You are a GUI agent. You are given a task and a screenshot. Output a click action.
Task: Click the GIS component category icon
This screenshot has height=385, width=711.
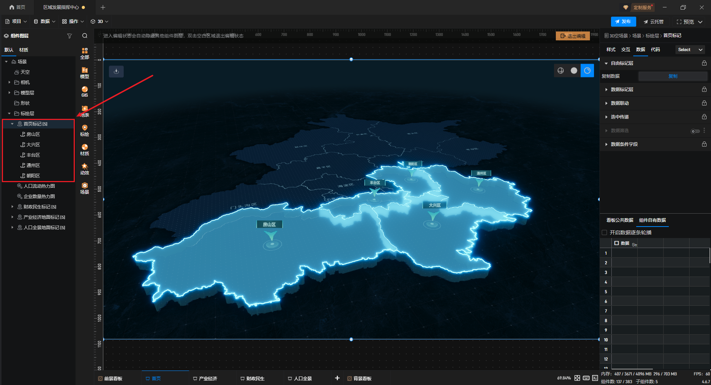[84, 91]
